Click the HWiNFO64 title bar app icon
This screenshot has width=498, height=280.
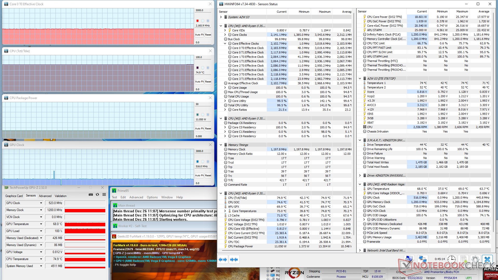(x=221, y=4)
